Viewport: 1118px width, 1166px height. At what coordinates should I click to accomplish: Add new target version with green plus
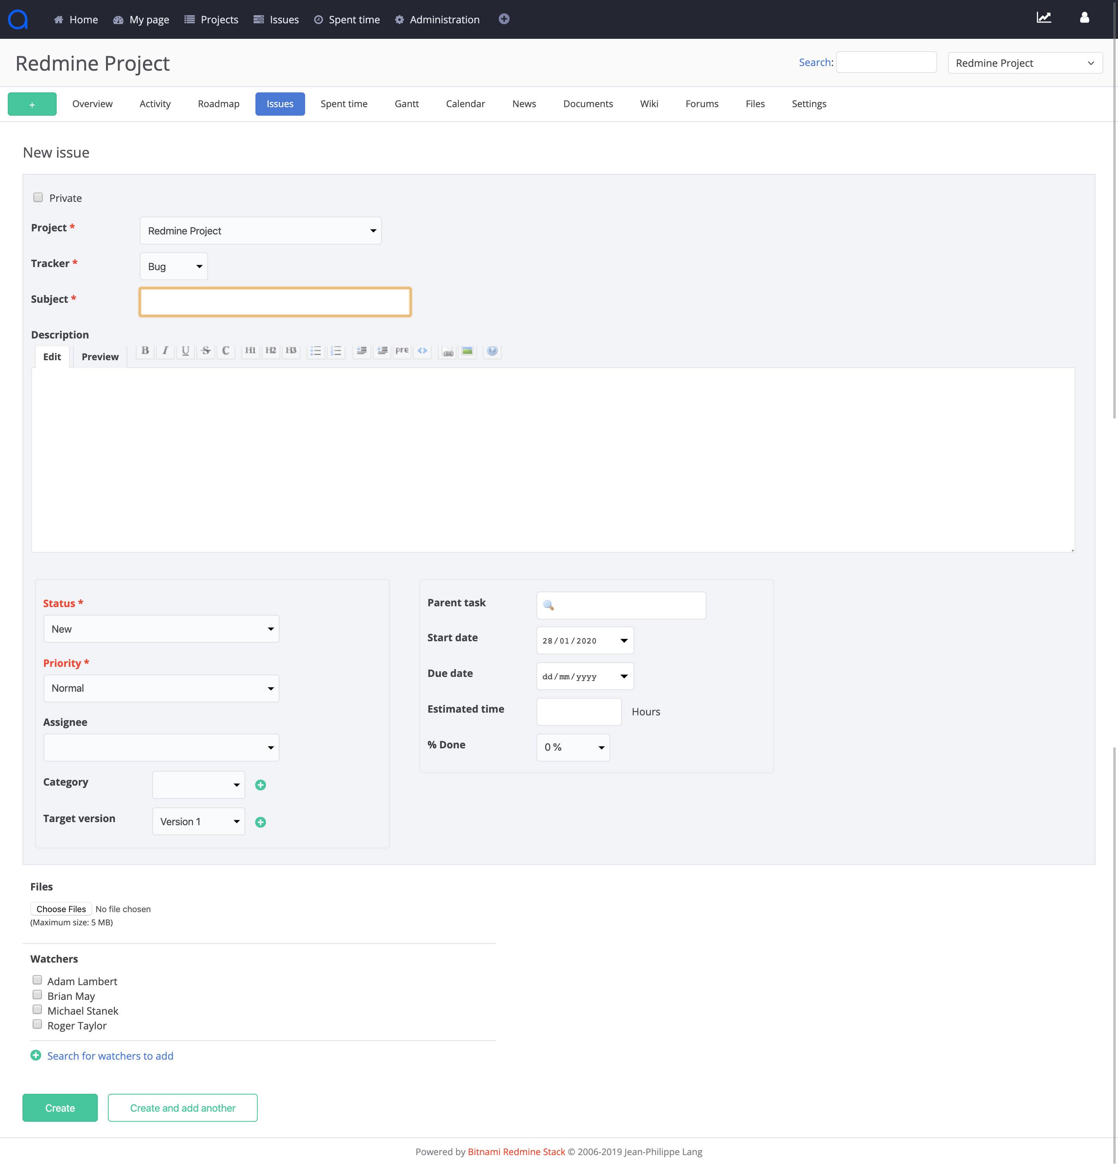click(x=260, y=822)
